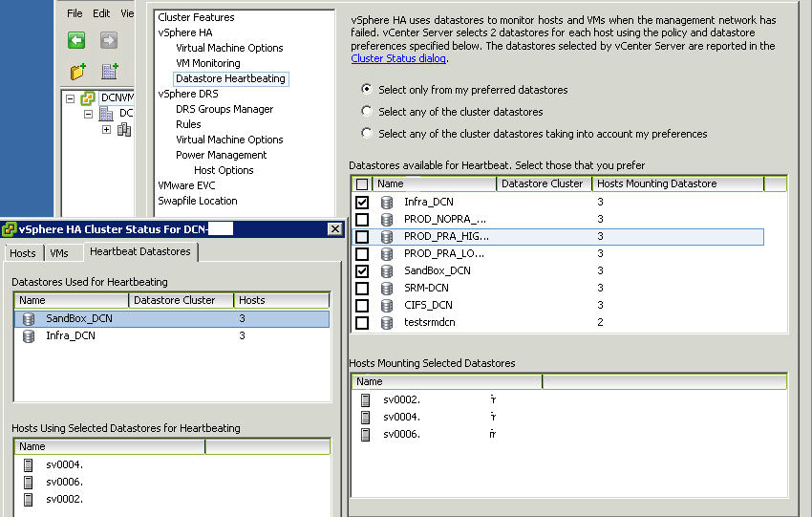The image size is (812, 517).
Task: Toggle the select-all checkbox in Name header
Action: (x=362, y=183)
